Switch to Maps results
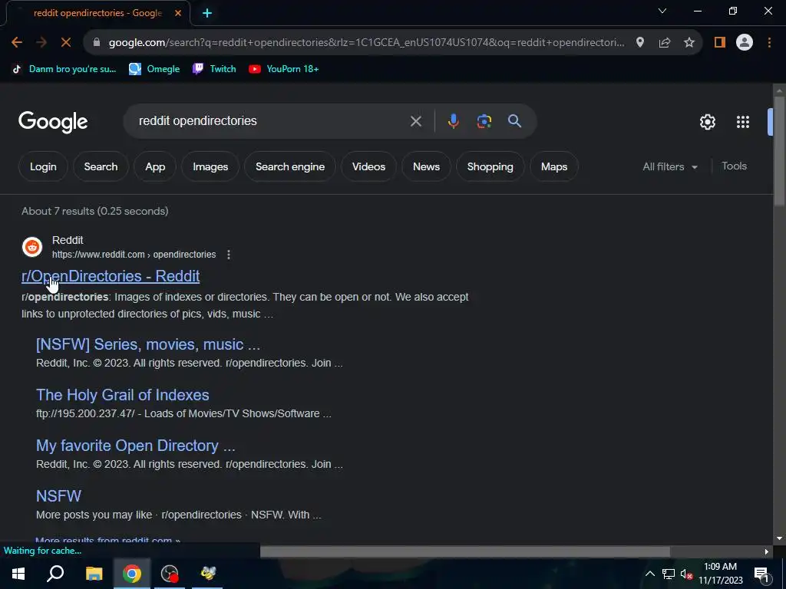 (x=554, y=166)
